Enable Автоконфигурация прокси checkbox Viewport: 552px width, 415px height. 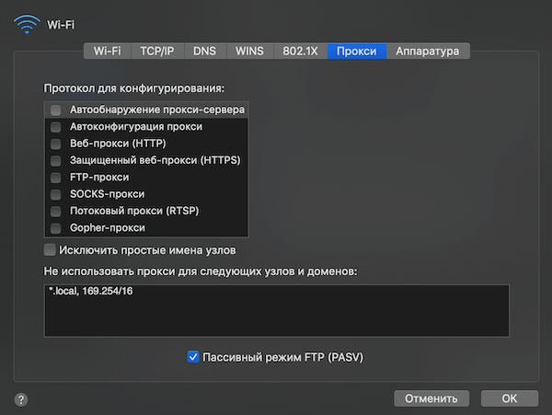pyautogui.click(x=56, y=127)
